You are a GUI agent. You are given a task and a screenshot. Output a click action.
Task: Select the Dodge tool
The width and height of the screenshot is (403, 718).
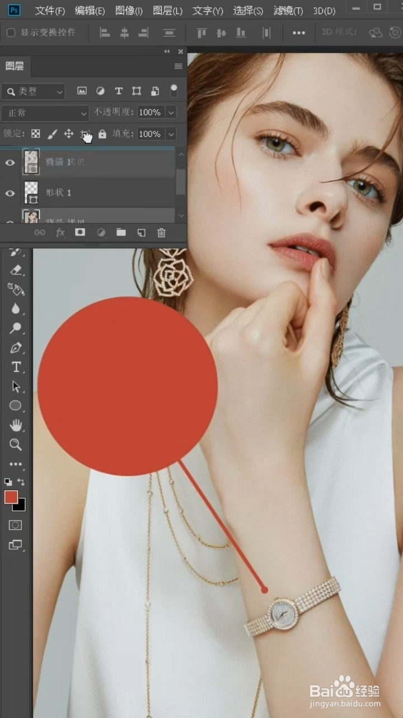tap(16, 328)
